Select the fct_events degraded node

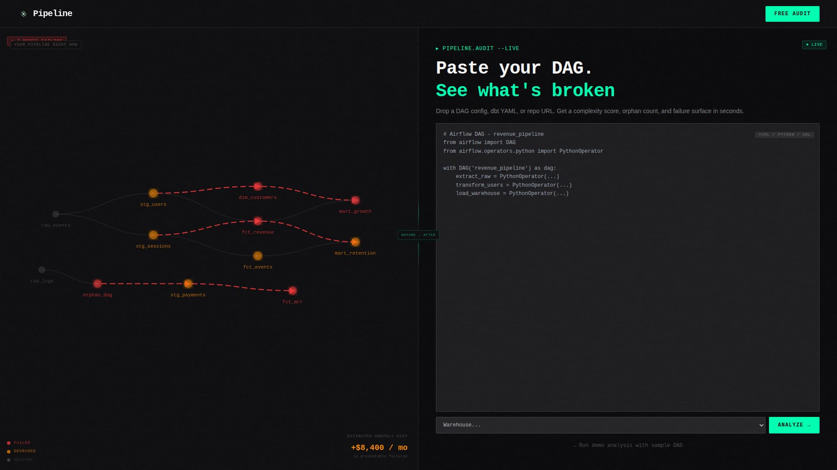click(258, 256)
